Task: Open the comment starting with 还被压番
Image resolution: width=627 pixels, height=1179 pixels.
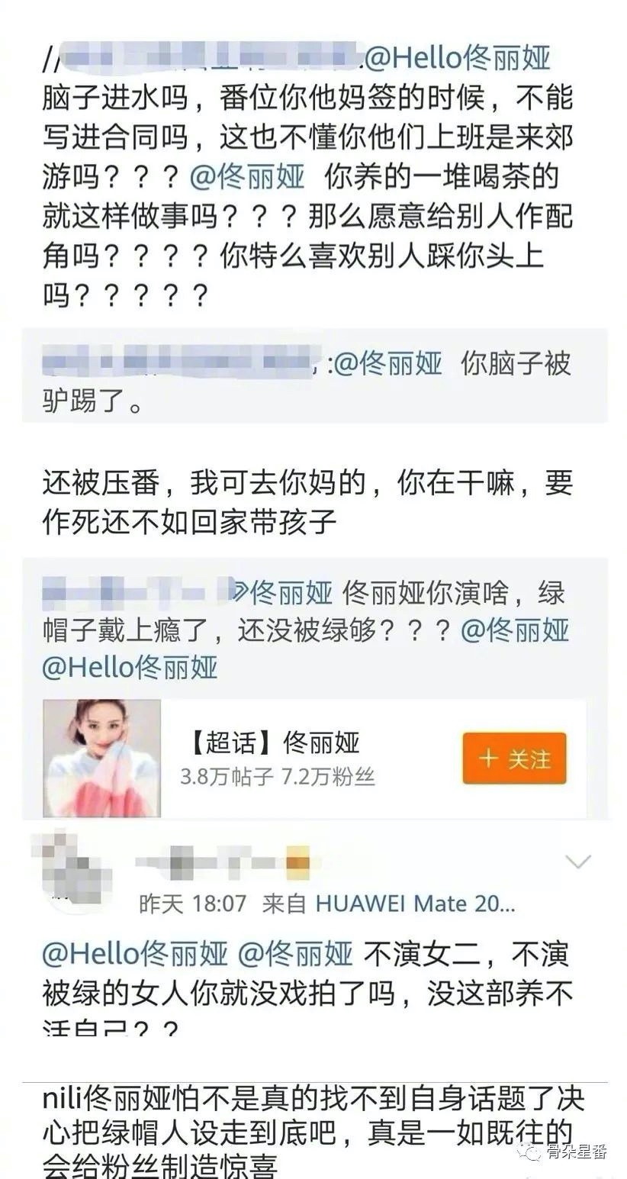Action: pos(307,503)
